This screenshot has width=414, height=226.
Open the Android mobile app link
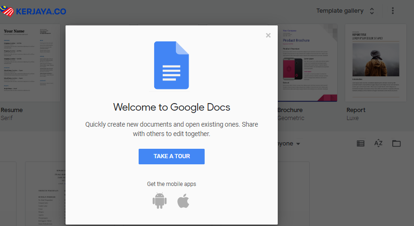(x=159, y=201)
